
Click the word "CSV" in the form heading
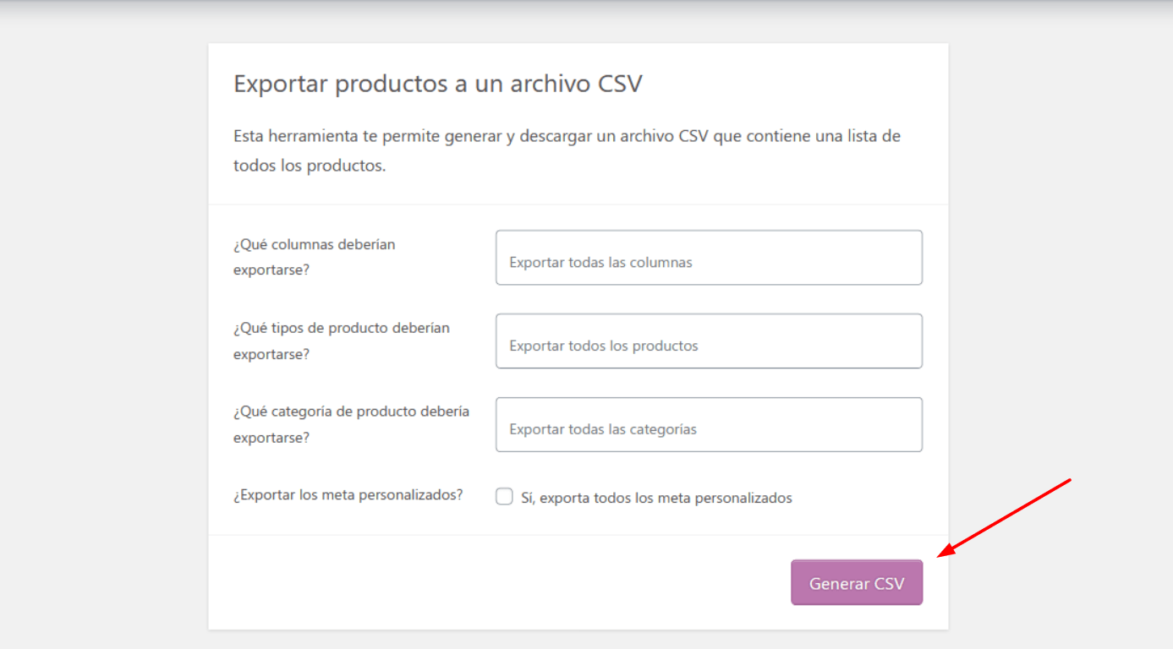[x=620, y=84]
